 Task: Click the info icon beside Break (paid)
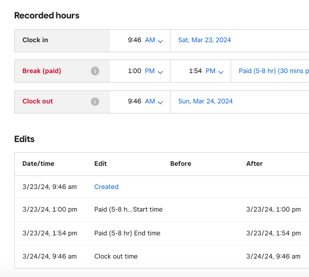point(95,71)
